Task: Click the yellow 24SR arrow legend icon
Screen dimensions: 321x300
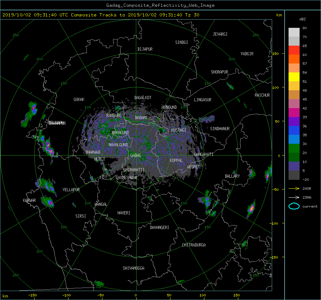Action: click(294, 188)
